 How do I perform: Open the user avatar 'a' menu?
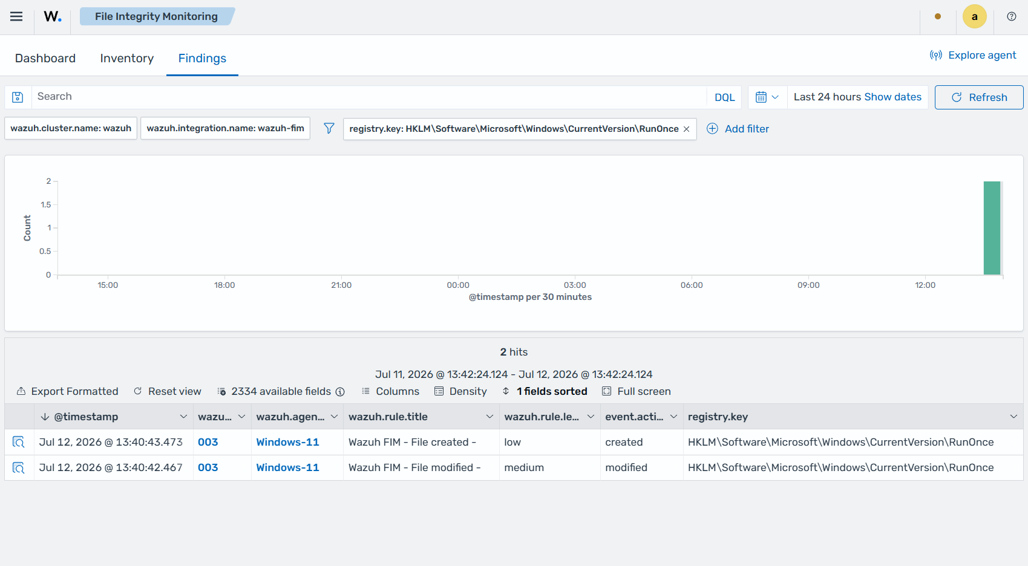click(x=975, y=16)
